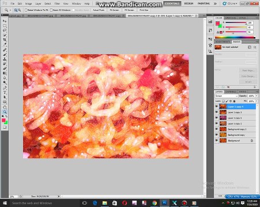
Task: Select the Spot Healing Brush tool
Action: pos(5,50)
